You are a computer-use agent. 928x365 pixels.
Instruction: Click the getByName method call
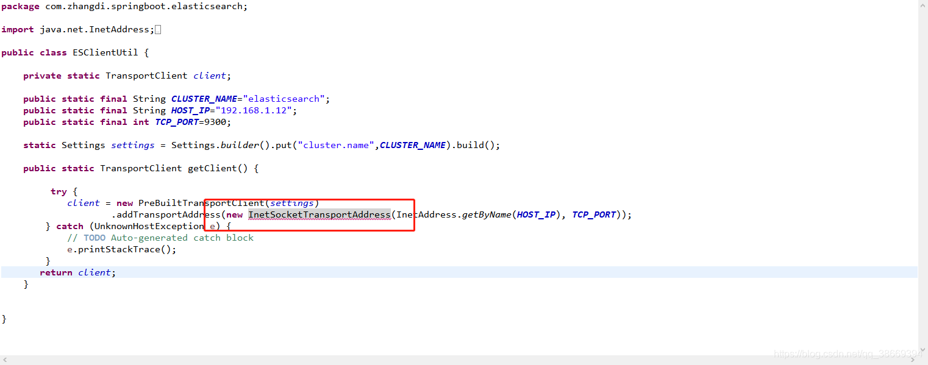click(487, 215)
